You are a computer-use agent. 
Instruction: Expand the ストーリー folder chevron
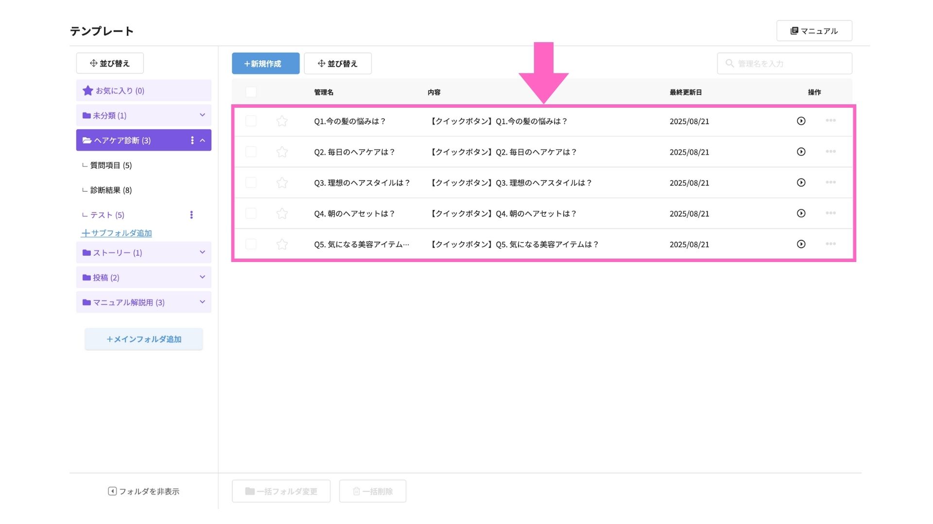tap(203, 252)
